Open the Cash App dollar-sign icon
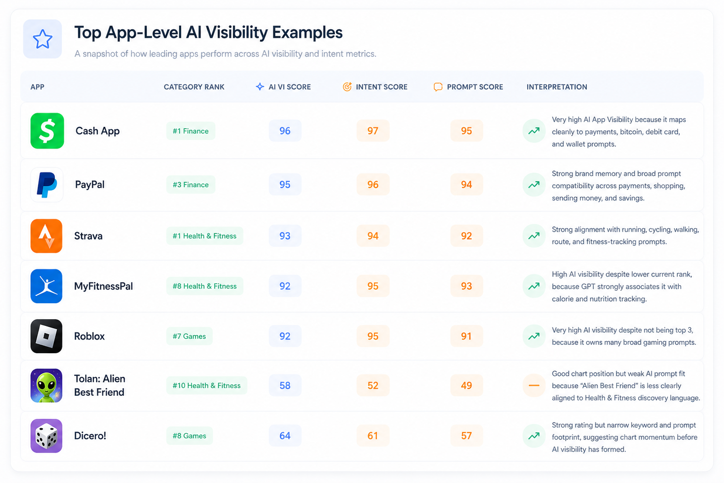The width and height of the screenshot is (724, 483). pyautogui.click(x=47, y=131)
